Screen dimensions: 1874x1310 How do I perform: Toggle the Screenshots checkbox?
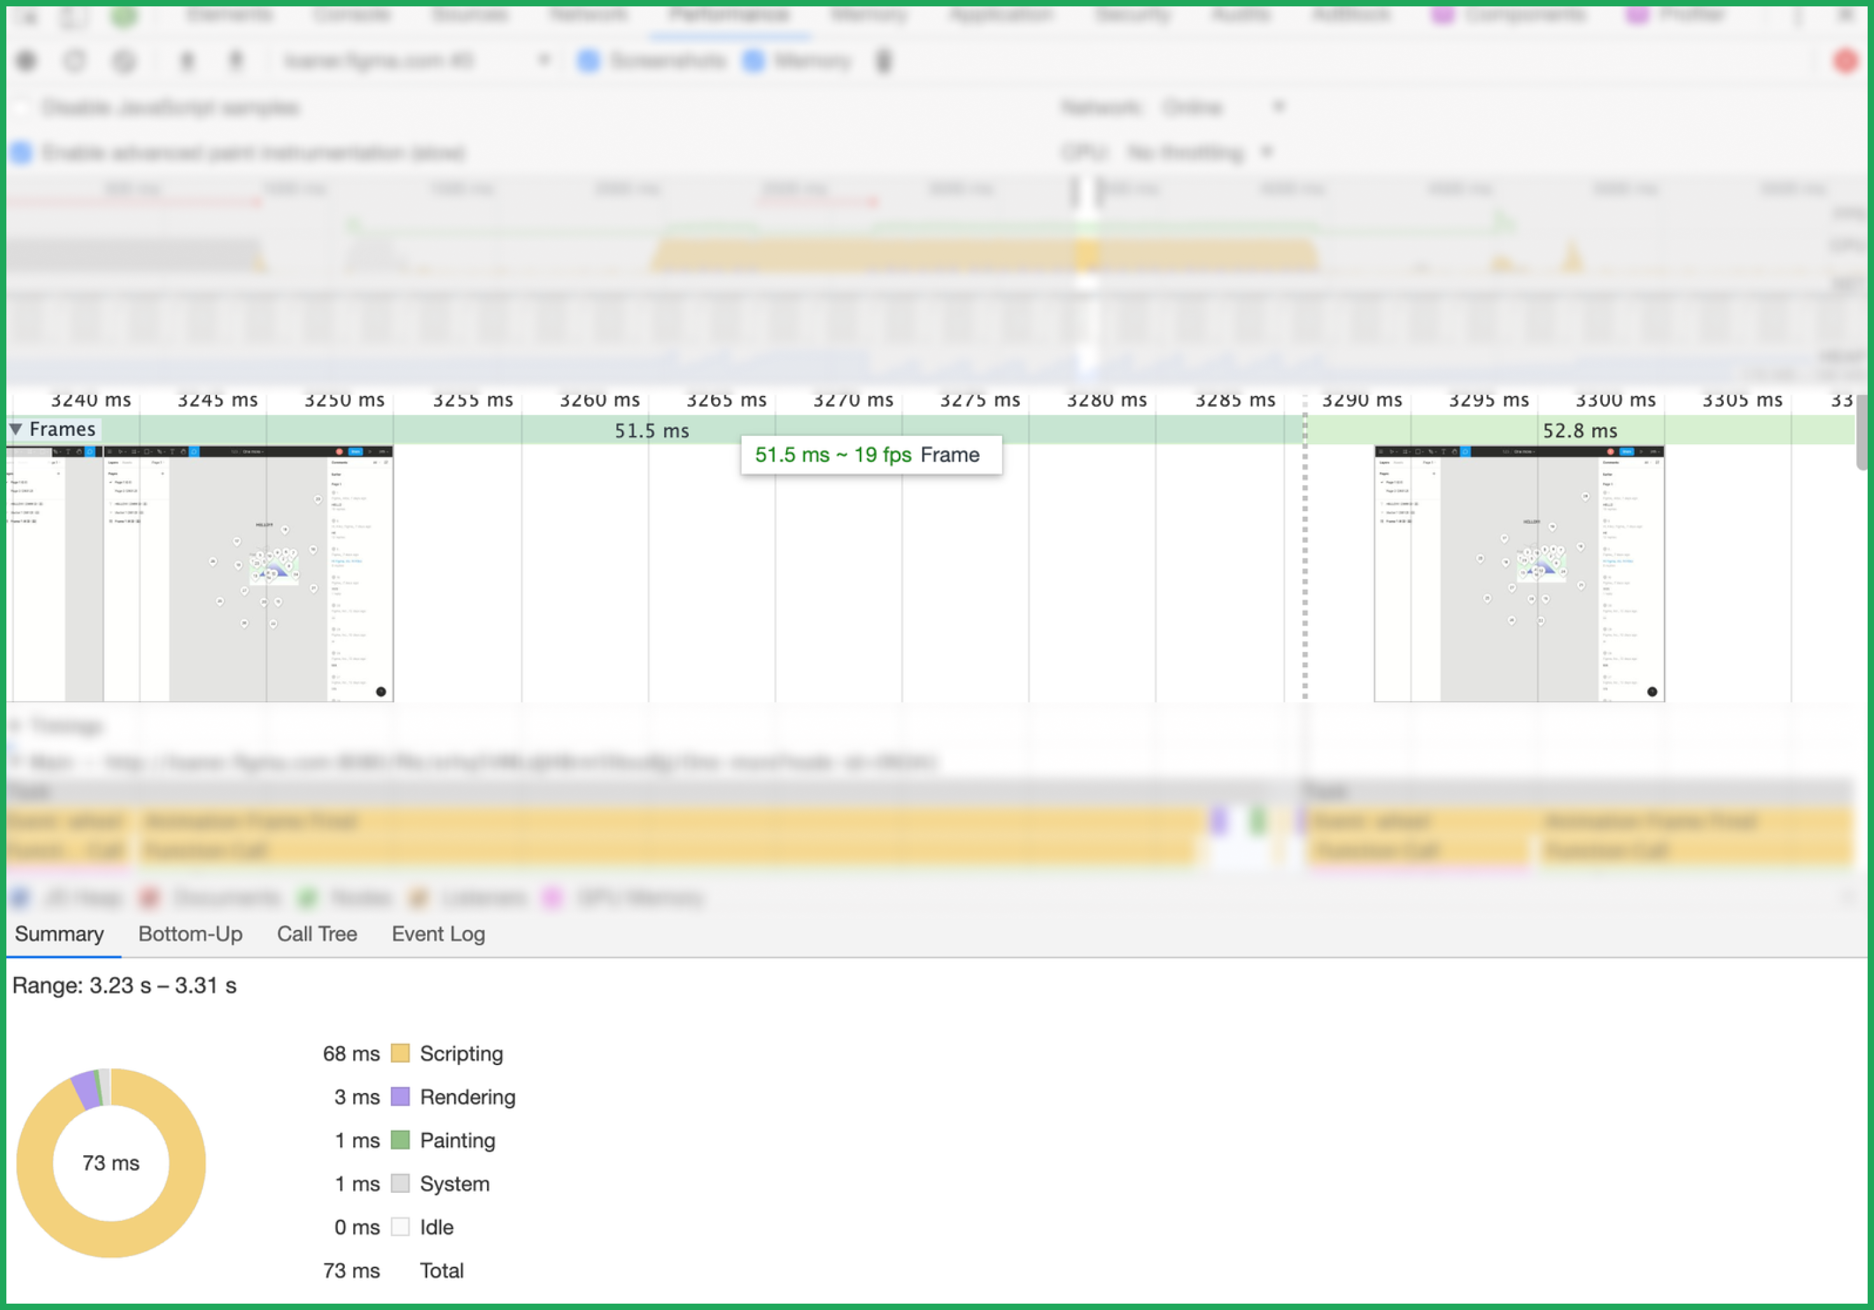[x=588, y=60]
